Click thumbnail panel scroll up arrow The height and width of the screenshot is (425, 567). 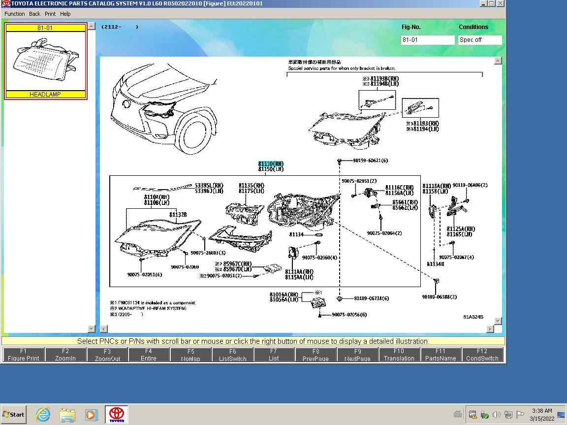click(x=92, y=26)
